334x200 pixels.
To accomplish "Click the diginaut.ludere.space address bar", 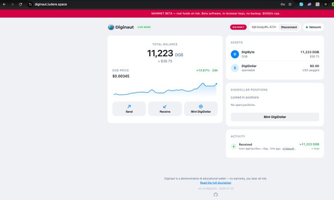I will [51, 4].
